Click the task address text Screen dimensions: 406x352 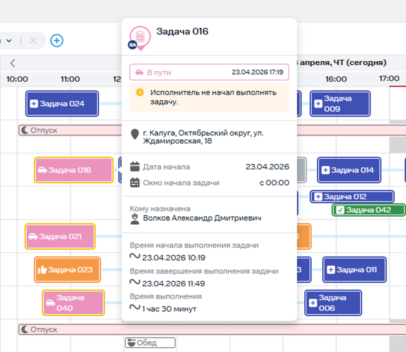click(x=203, y=137)
